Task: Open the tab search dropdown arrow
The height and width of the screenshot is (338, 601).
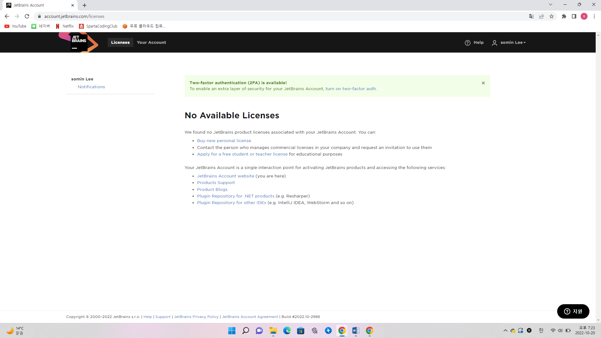Action: click(x=551, y=4)
